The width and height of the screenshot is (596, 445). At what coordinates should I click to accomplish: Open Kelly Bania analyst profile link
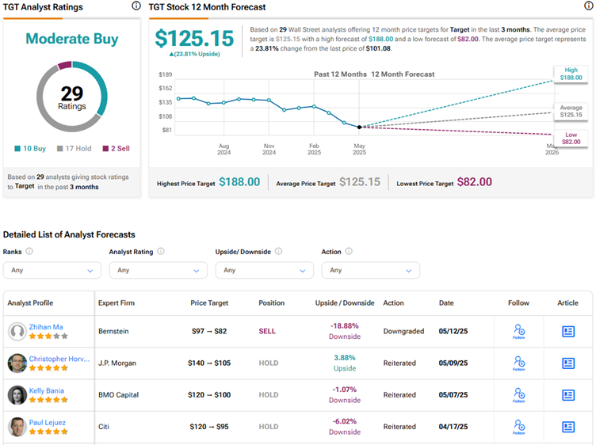[x=47, y=390]
